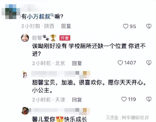Tap the search magnifier beside 小万叔叔
The width and height of the screenshot is (156, 122).
[52, 15]
